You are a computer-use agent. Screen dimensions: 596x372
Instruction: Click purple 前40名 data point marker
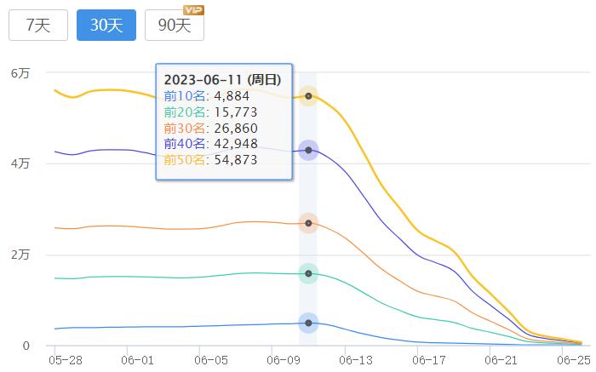click(x=308, y=150)
